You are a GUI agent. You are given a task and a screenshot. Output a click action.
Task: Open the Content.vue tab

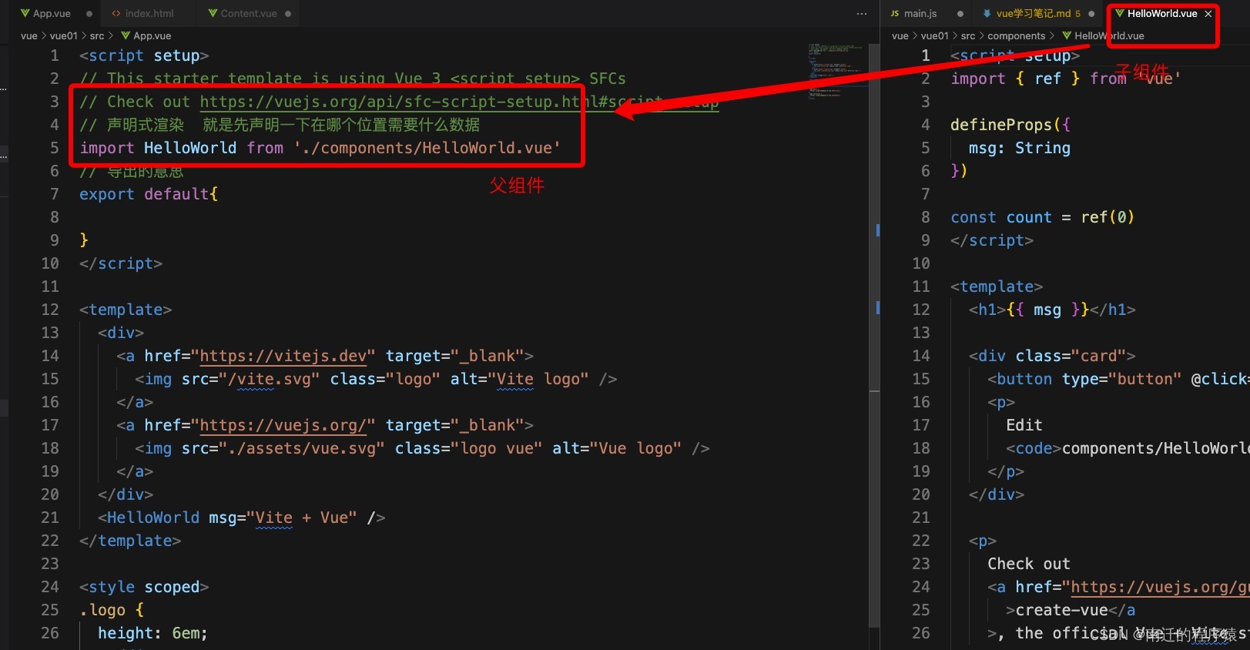click(249, 14)
